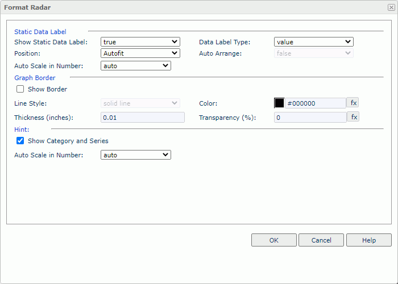
Task: Click the Data Label Type: label text
Action: pyautogui.click(x=225, y=42)
